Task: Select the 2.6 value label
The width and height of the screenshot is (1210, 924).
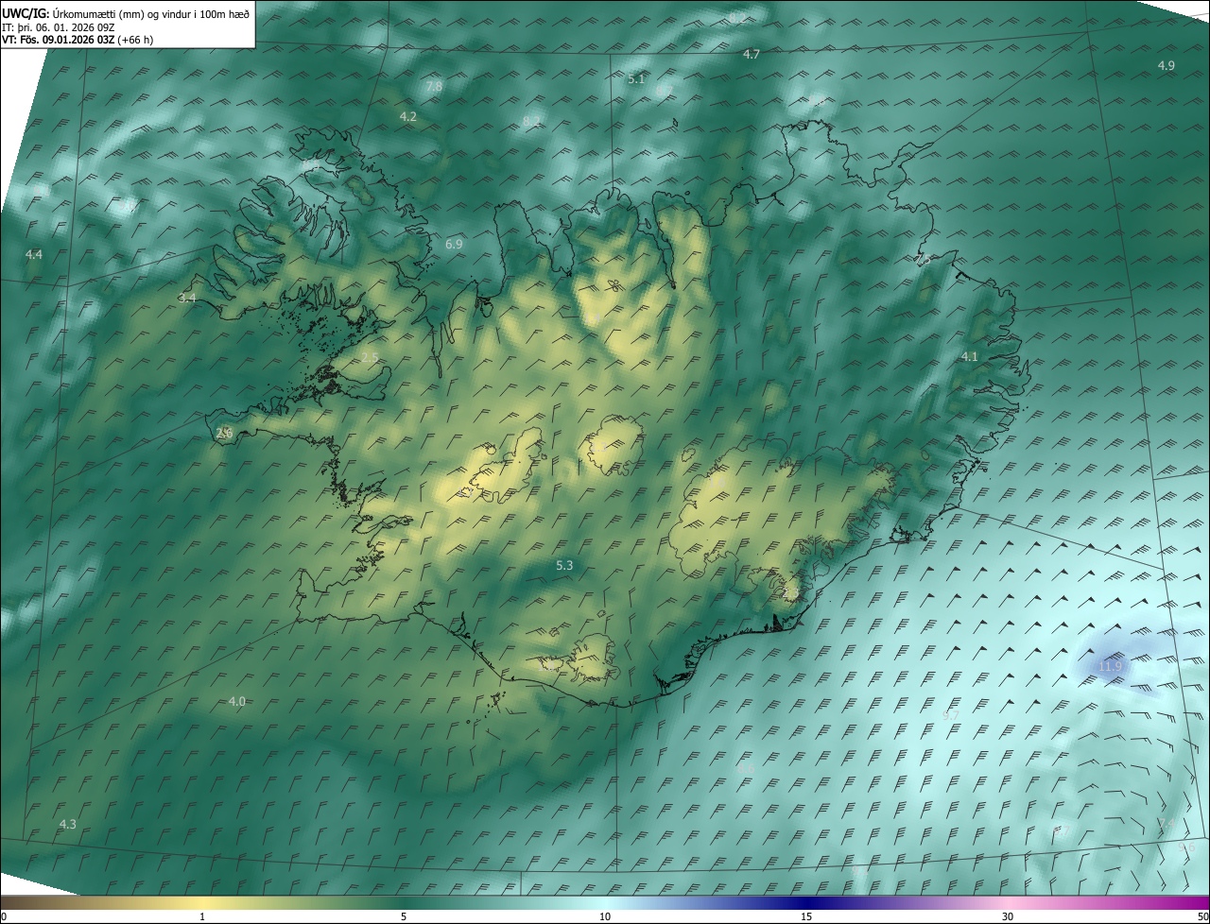Action: click(x=224, y=434)
